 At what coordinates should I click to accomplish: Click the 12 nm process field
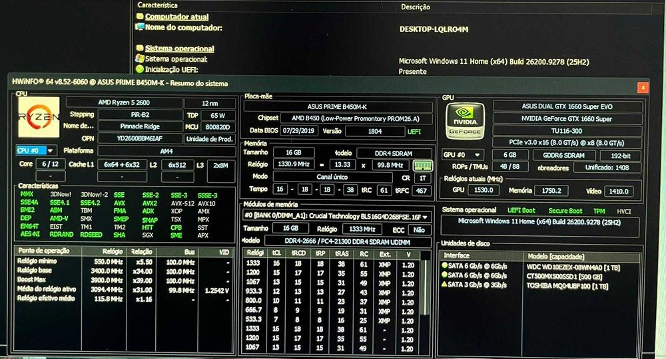click(x=210, y=103)
